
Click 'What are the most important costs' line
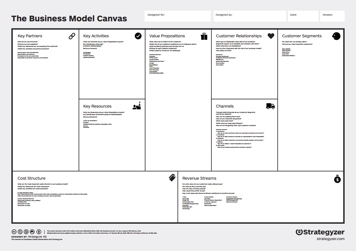click(x=43, y=184)
